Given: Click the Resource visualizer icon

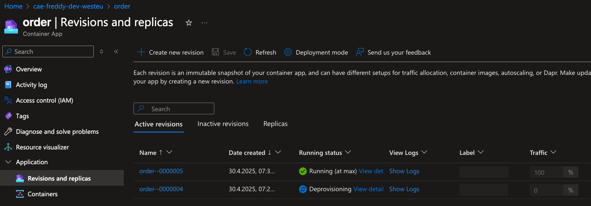Looking at the screenshot, I should click(x=8, y=147).
